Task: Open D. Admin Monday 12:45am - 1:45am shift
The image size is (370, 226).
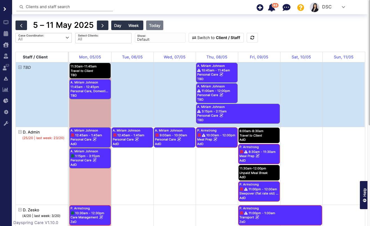Action: tap(90, 137)
